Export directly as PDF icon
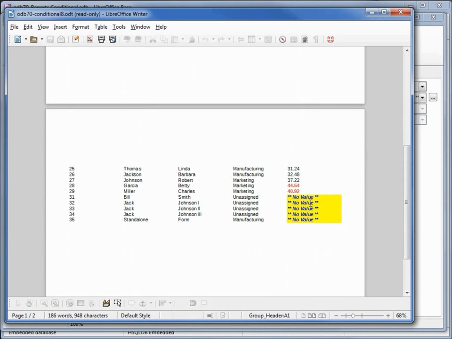This screenshot has width=452, height=339. click(x=90, y=40)
